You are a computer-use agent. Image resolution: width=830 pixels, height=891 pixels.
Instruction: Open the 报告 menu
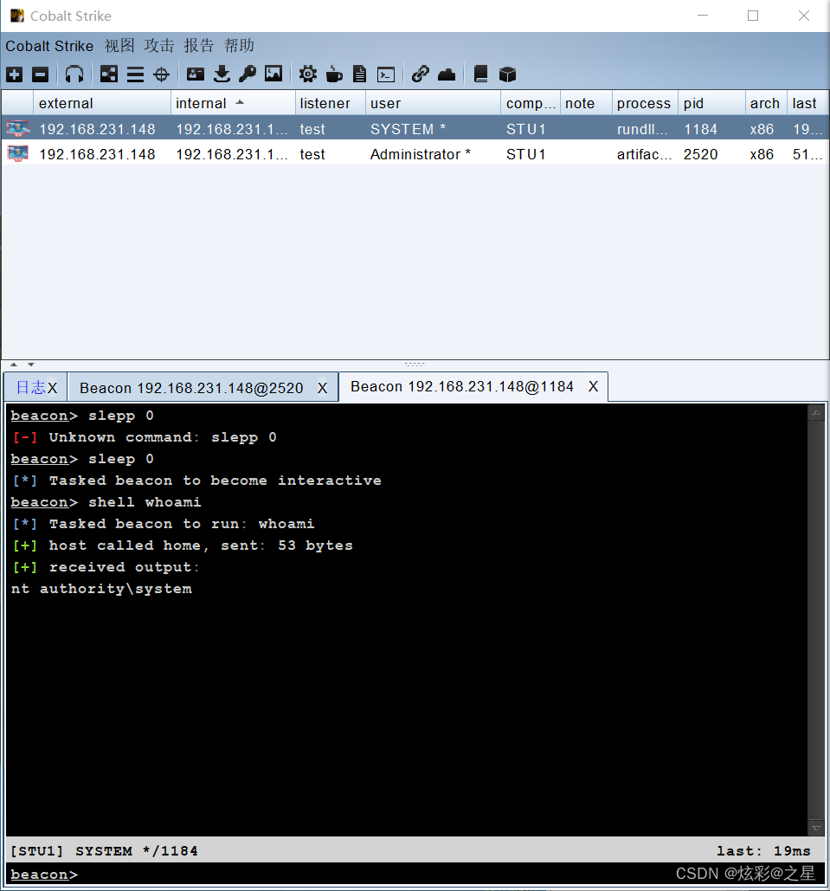[x=199, y=46]
